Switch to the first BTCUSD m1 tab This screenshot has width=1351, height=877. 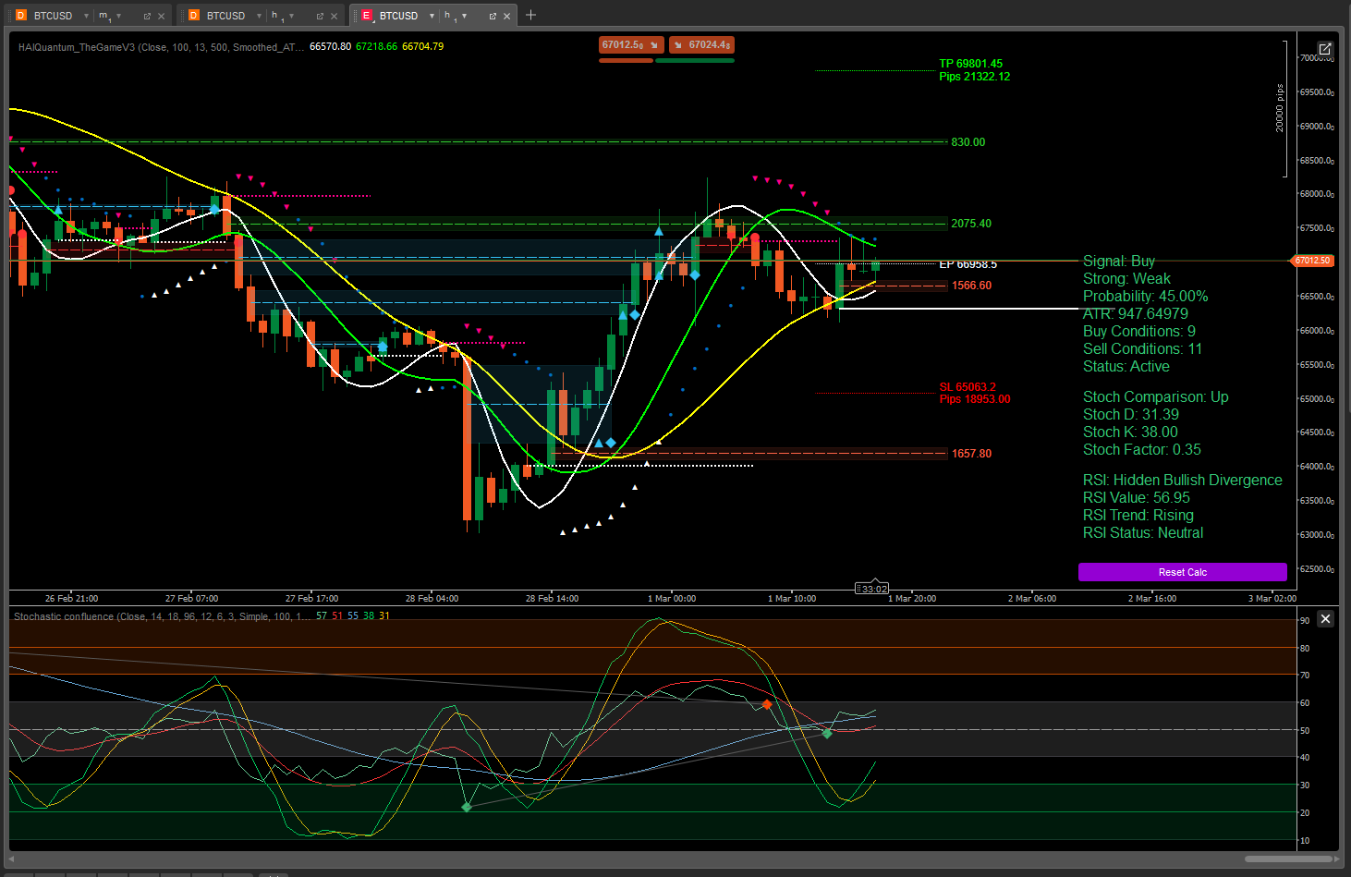tap(52, 16)
